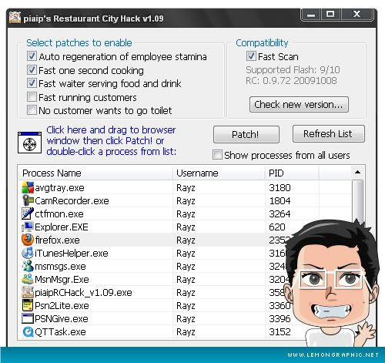The height and width of the screenshot is (363, 385).
Task: Click PID value 3180
Action: [x=280, y=188]
